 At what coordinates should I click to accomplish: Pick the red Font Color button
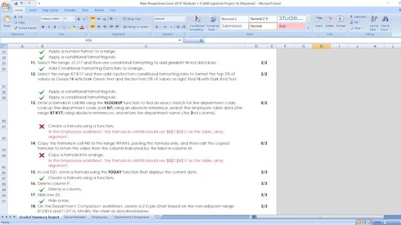point(82,27)
